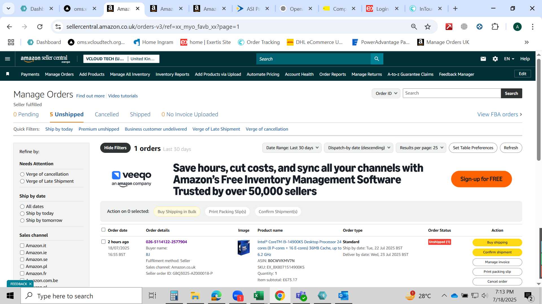542x304 pixels.
Task: Bookmark this page with the star icon
Action: [428, 27]
